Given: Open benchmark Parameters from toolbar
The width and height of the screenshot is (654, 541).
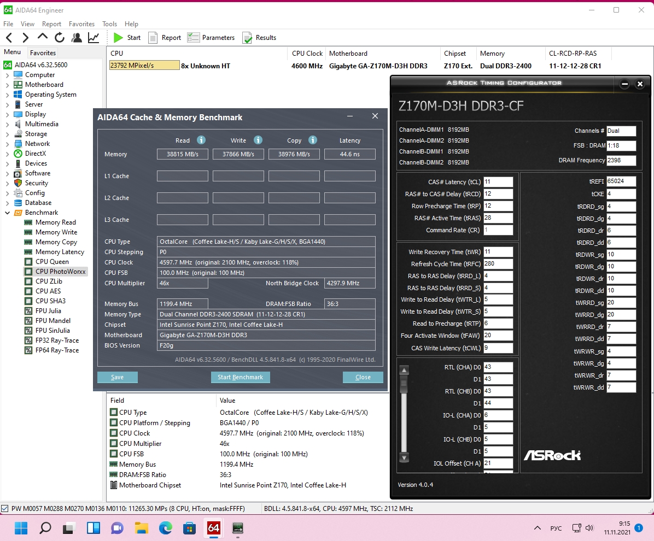Looking at the screenshot, I should (x=211, y=38).
